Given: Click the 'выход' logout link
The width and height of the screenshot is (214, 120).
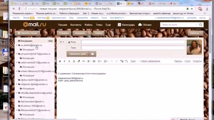Looking at the screenshot, I should pyautogui.click(x=202, y=18).
